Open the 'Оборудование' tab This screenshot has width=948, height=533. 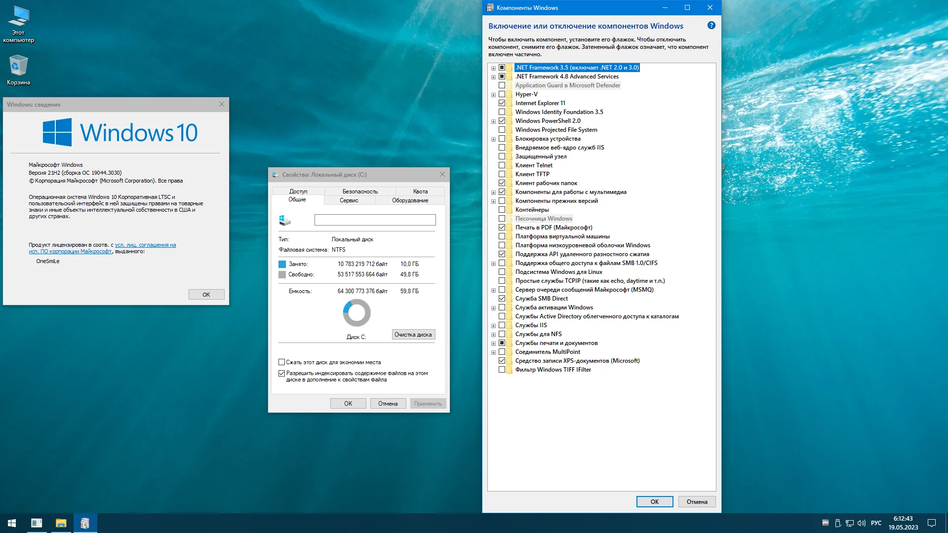410,200
